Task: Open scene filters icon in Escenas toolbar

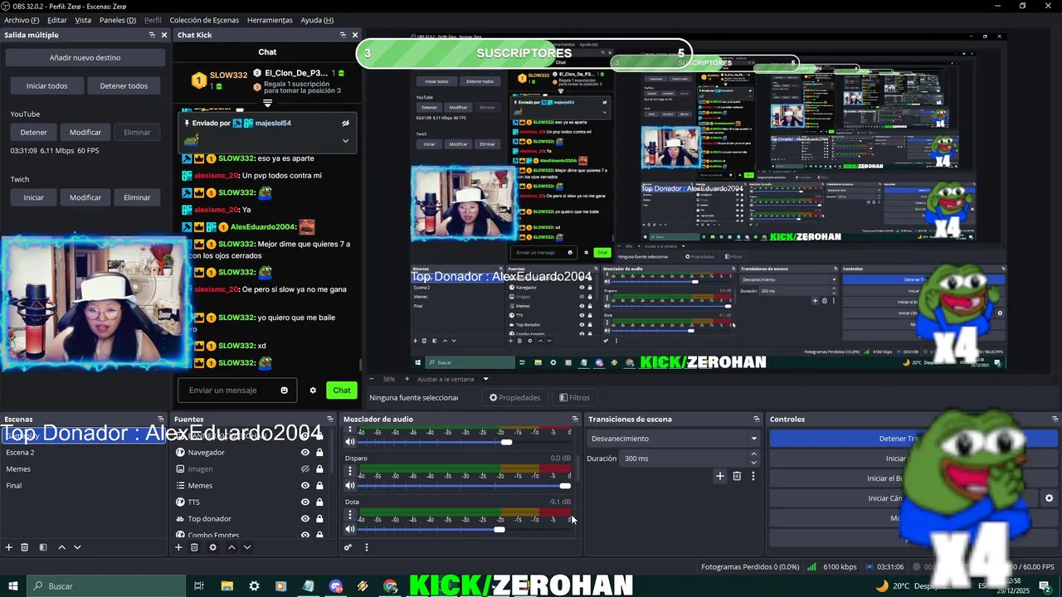Action: coord(42,547)
